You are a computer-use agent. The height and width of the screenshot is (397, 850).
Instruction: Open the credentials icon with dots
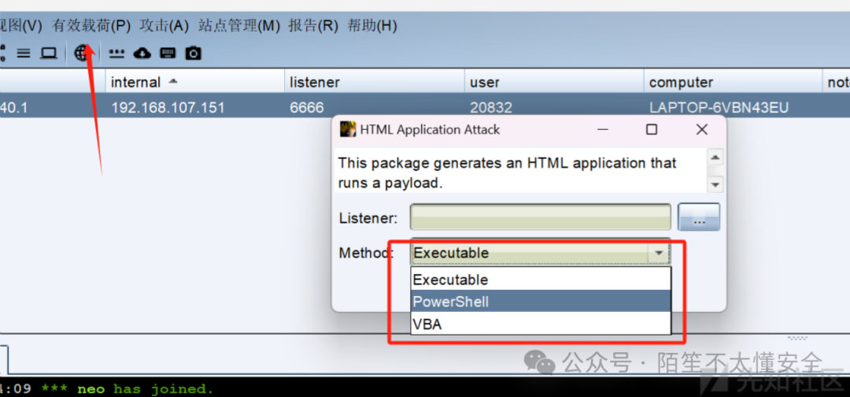pos(116,53)
